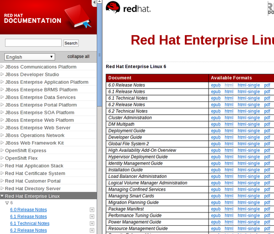
Task: Open the menu arrow beside 6.2 Release Notes
Action: (92, 230)
